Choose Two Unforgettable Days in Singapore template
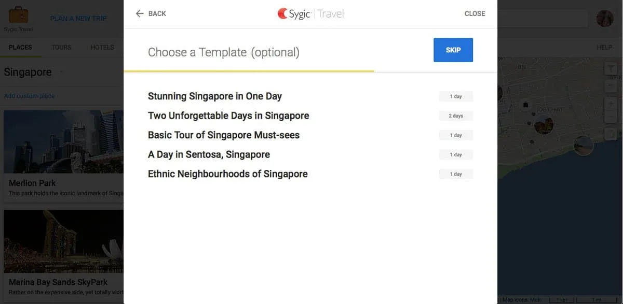This screenshot has width=623, height=304. [x=228, y=115]
